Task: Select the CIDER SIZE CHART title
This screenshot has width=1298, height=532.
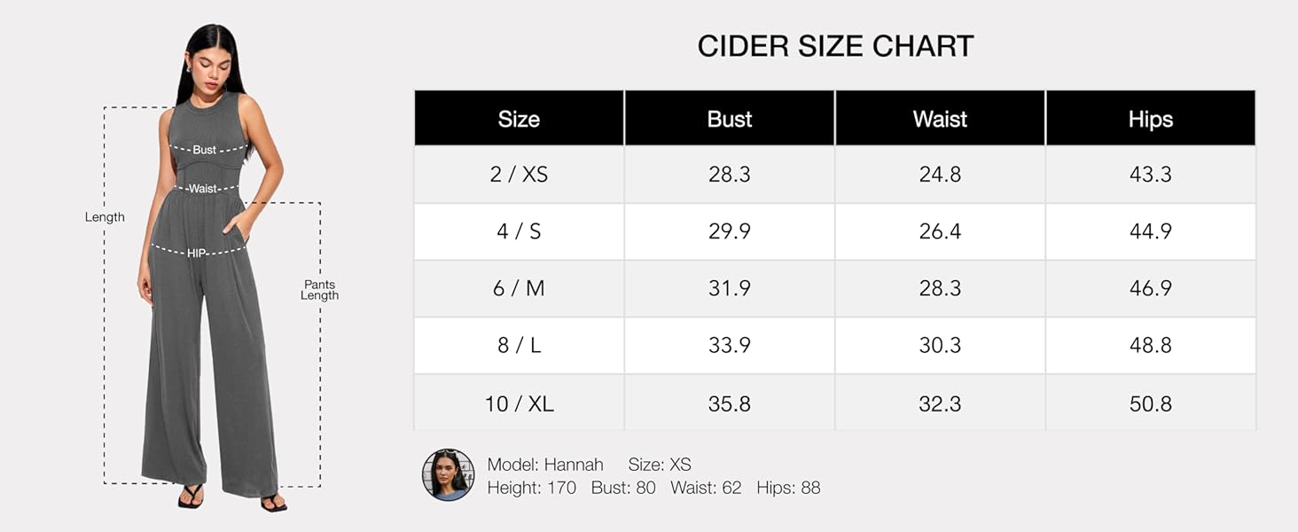Action: coord(835,46)
